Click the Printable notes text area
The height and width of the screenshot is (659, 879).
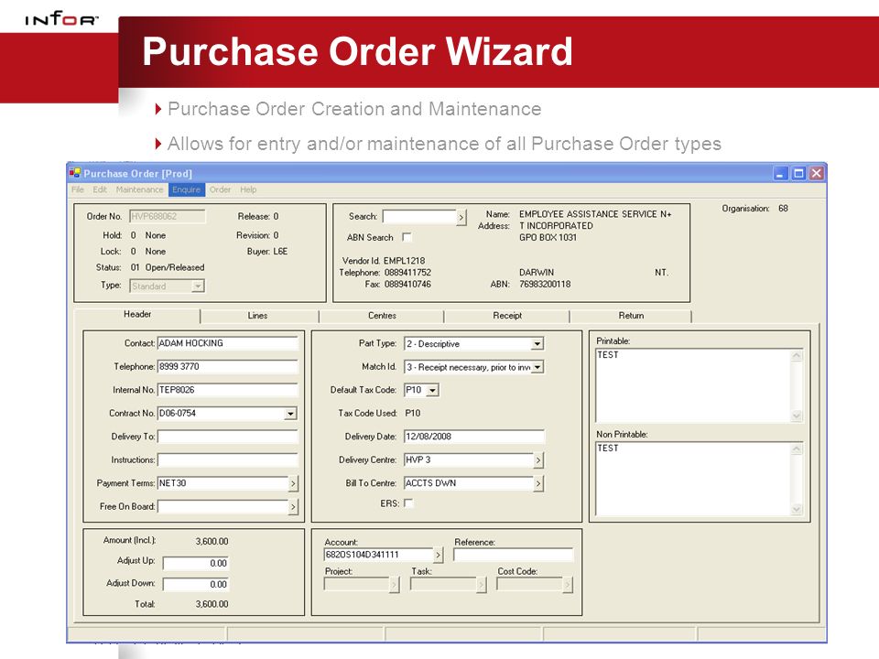(693, 385)
